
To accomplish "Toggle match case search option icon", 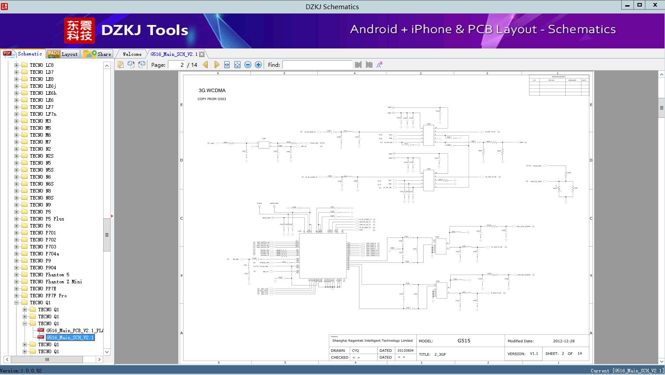I will (x=380, y=65).
